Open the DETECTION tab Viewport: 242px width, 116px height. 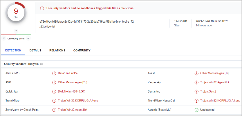pos(13,50)
